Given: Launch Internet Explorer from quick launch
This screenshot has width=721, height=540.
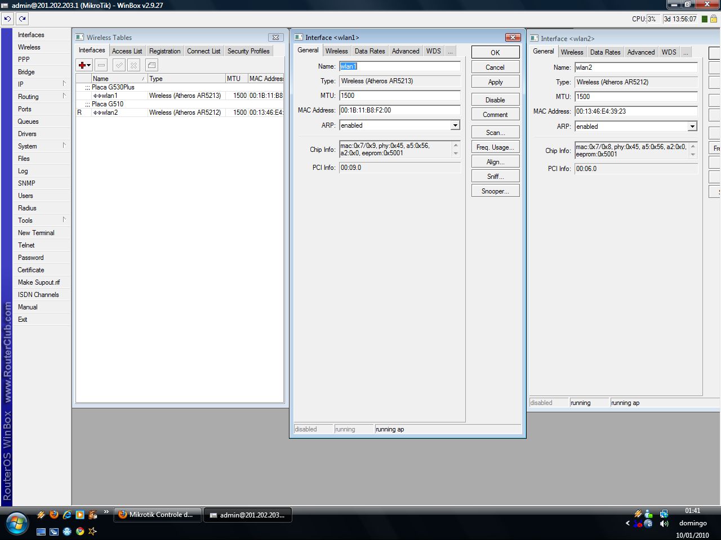Looking at the screenshot, I should (67, 514).
